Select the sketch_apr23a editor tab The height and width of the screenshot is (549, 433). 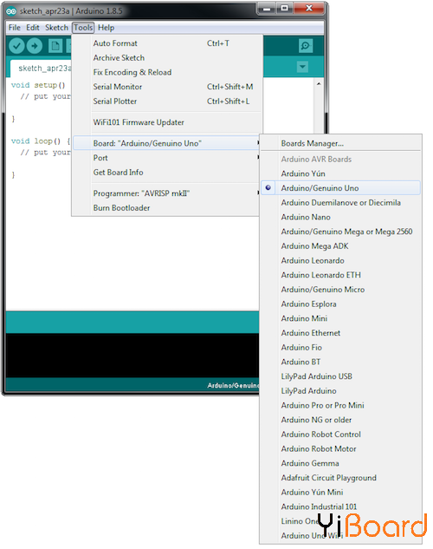[42, 69]
